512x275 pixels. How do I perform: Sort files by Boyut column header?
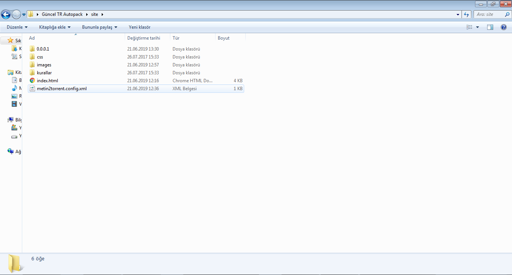pyautogui.click(x=223, y=38)
